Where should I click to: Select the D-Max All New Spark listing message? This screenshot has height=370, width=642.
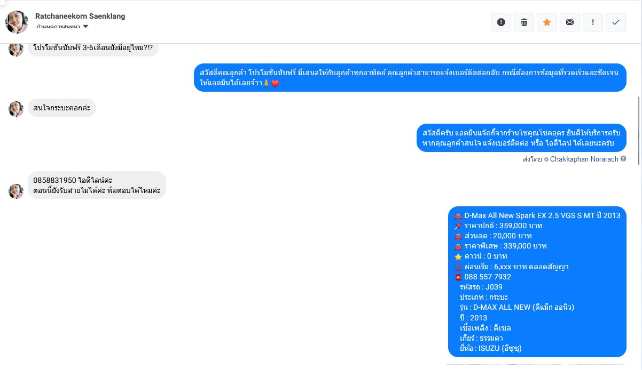537,281
